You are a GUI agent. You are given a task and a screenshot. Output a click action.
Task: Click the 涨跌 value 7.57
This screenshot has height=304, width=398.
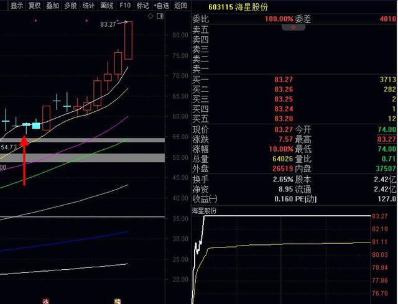coord(285,139)
